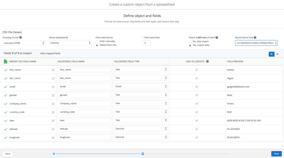This screenshot has width=284, height=158.
Task: Open field type dropdown for gender
Action: tap(141, 95)
